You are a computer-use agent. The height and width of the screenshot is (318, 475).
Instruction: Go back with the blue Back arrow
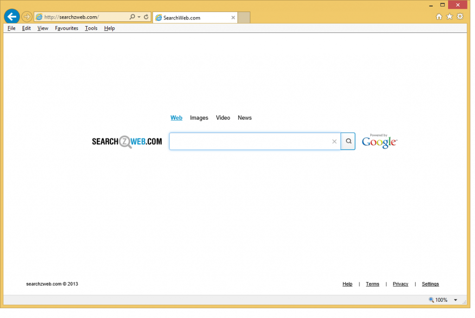pyautogui.click(x=12, y=16)
